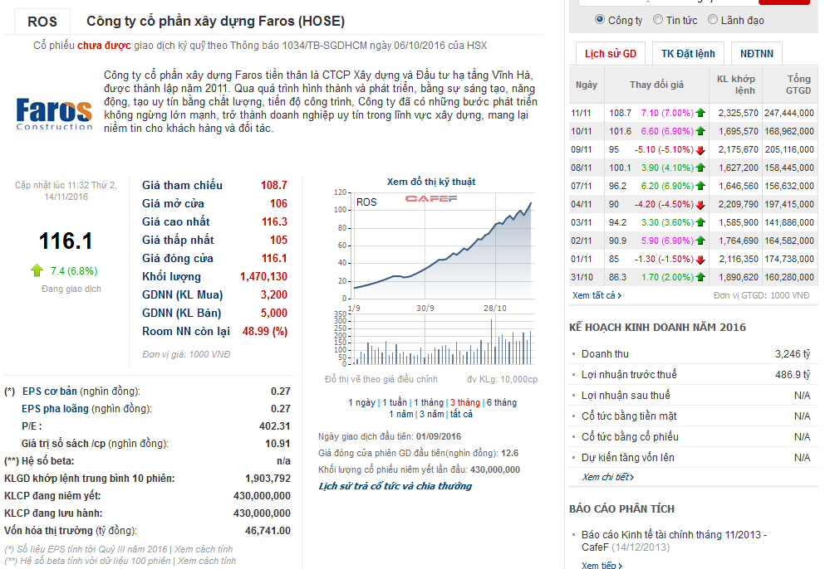Show the 1 ngày chart range
This screenshot has height=569, width=825.
pyautogui.click(x=362, y=402)
